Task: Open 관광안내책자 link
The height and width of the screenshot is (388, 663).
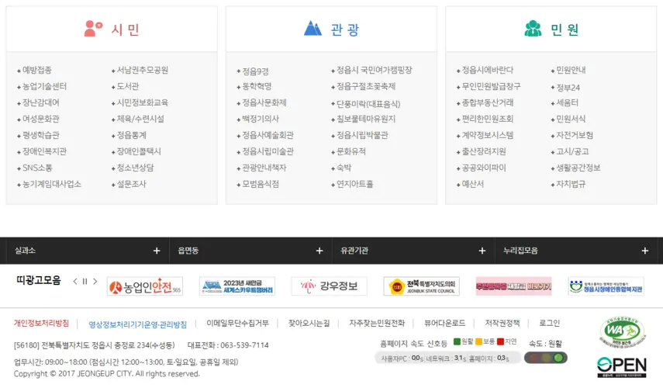Action: click(x=264, y=168)
